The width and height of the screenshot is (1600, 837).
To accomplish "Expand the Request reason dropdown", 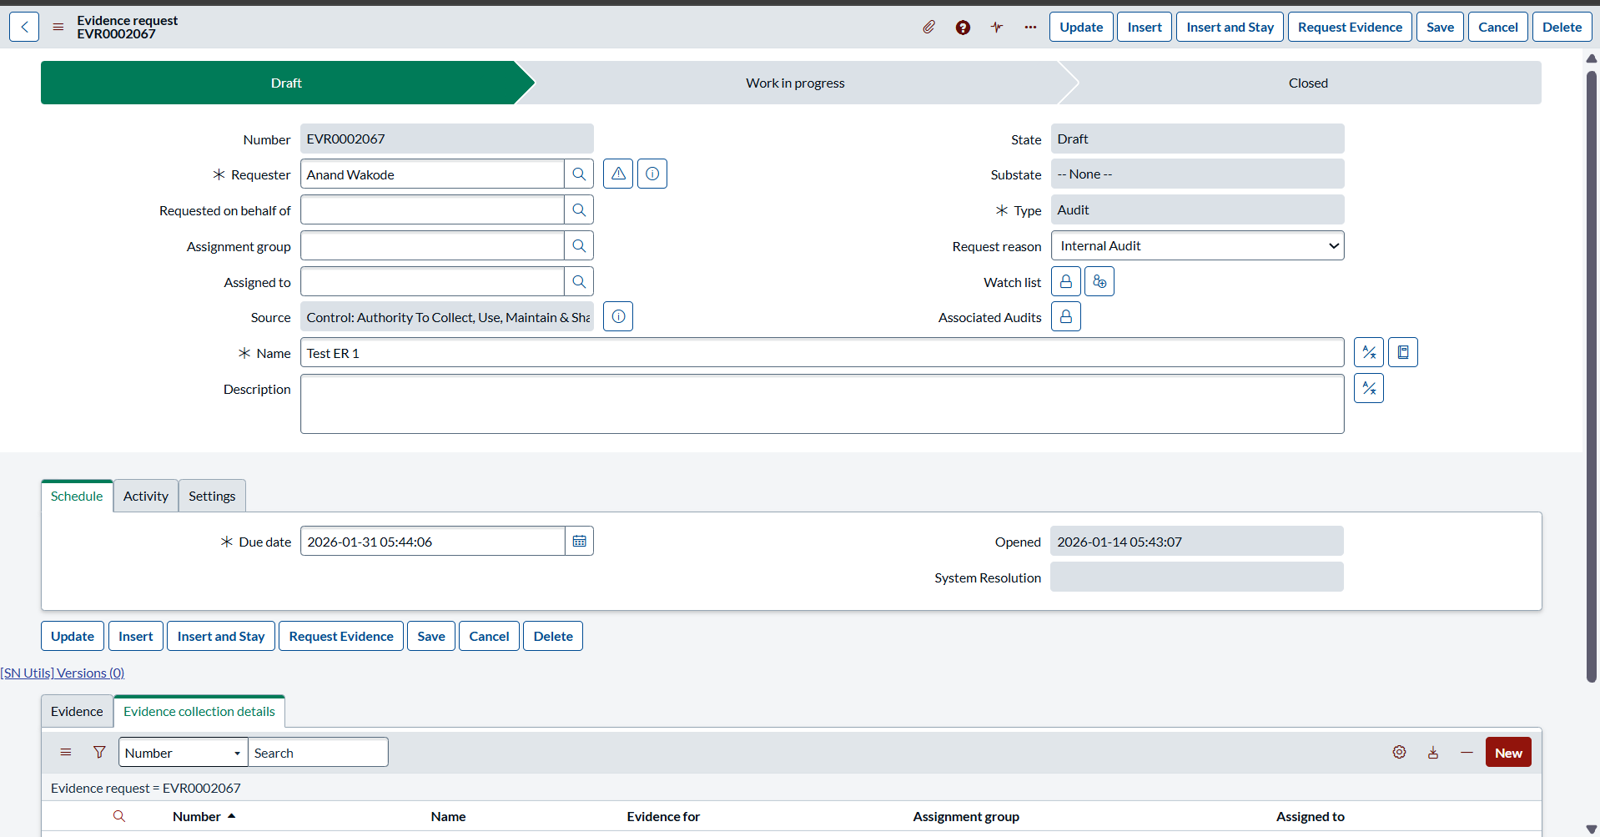I will coord(1197,246).
